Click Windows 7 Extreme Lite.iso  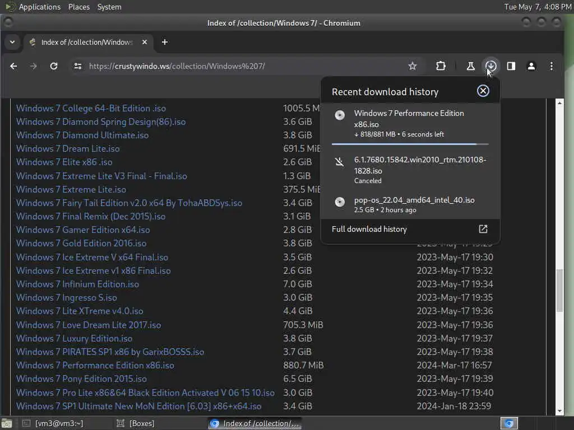(x=71, y=189)
